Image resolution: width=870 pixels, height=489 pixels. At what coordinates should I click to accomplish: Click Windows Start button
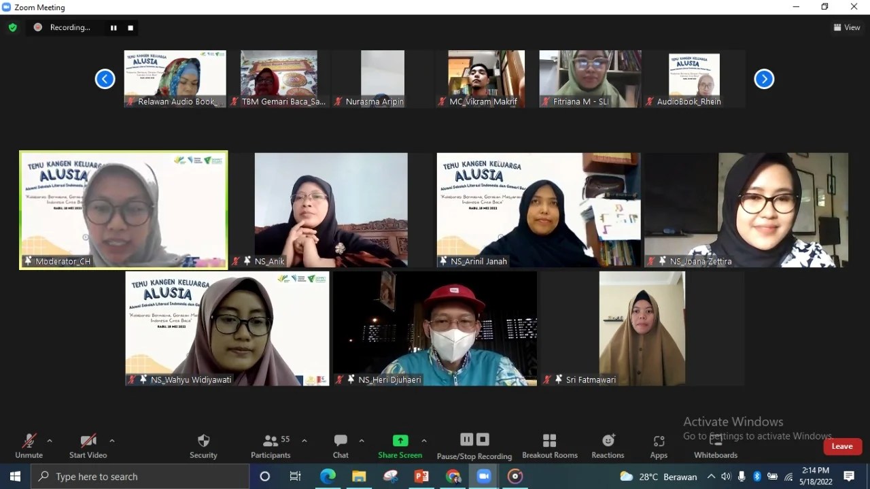point(15,477)
